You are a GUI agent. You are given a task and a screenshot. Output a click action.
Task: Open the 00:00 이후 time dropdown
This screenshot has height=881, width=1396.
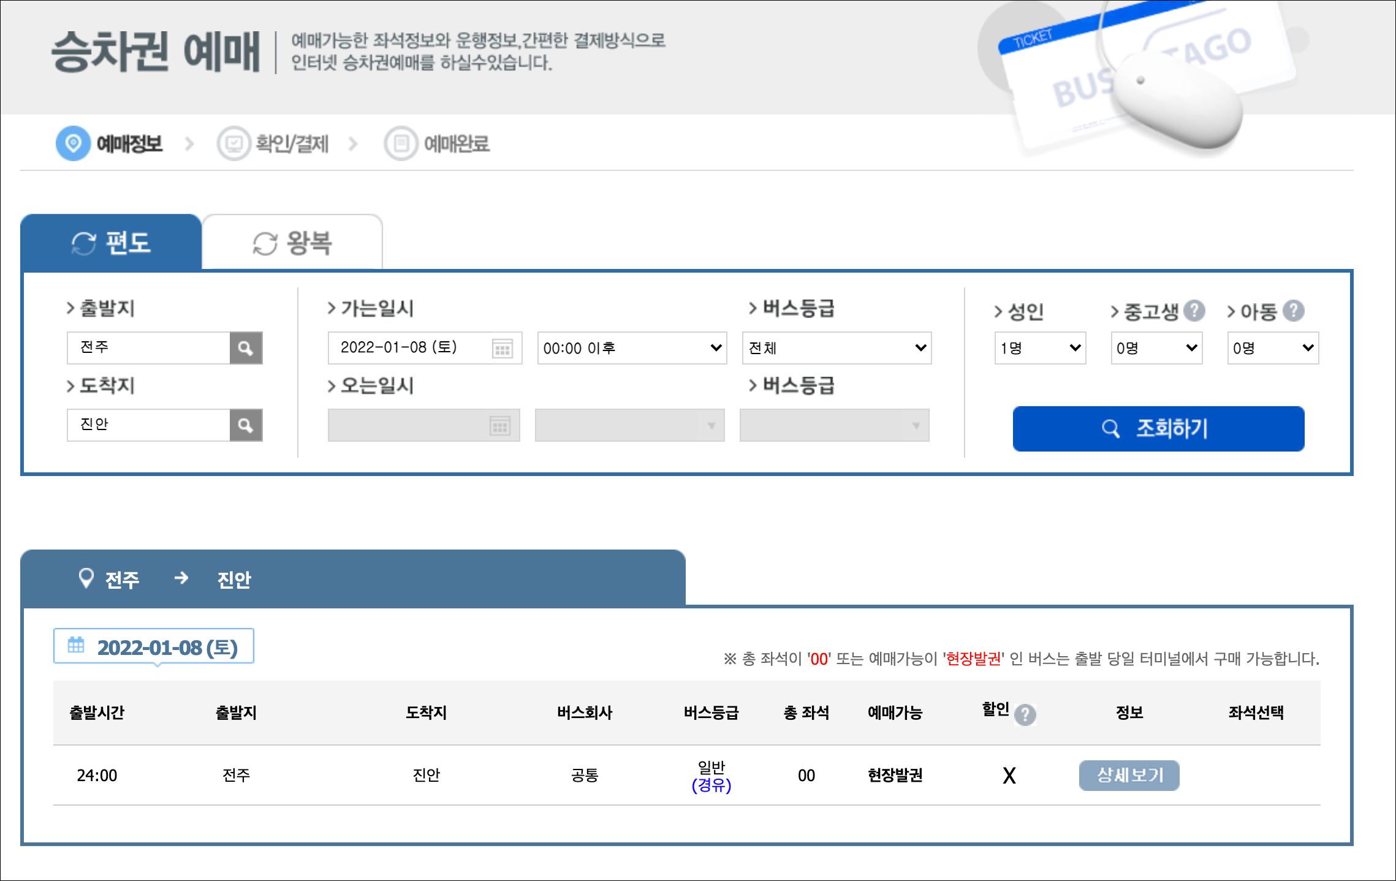pyautogui.click(x=632, y=348)
